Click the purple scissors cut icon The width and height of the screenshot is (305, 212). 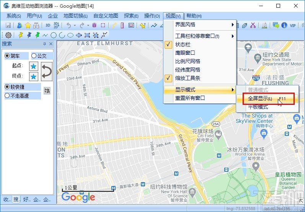click(x=253, y=25)
